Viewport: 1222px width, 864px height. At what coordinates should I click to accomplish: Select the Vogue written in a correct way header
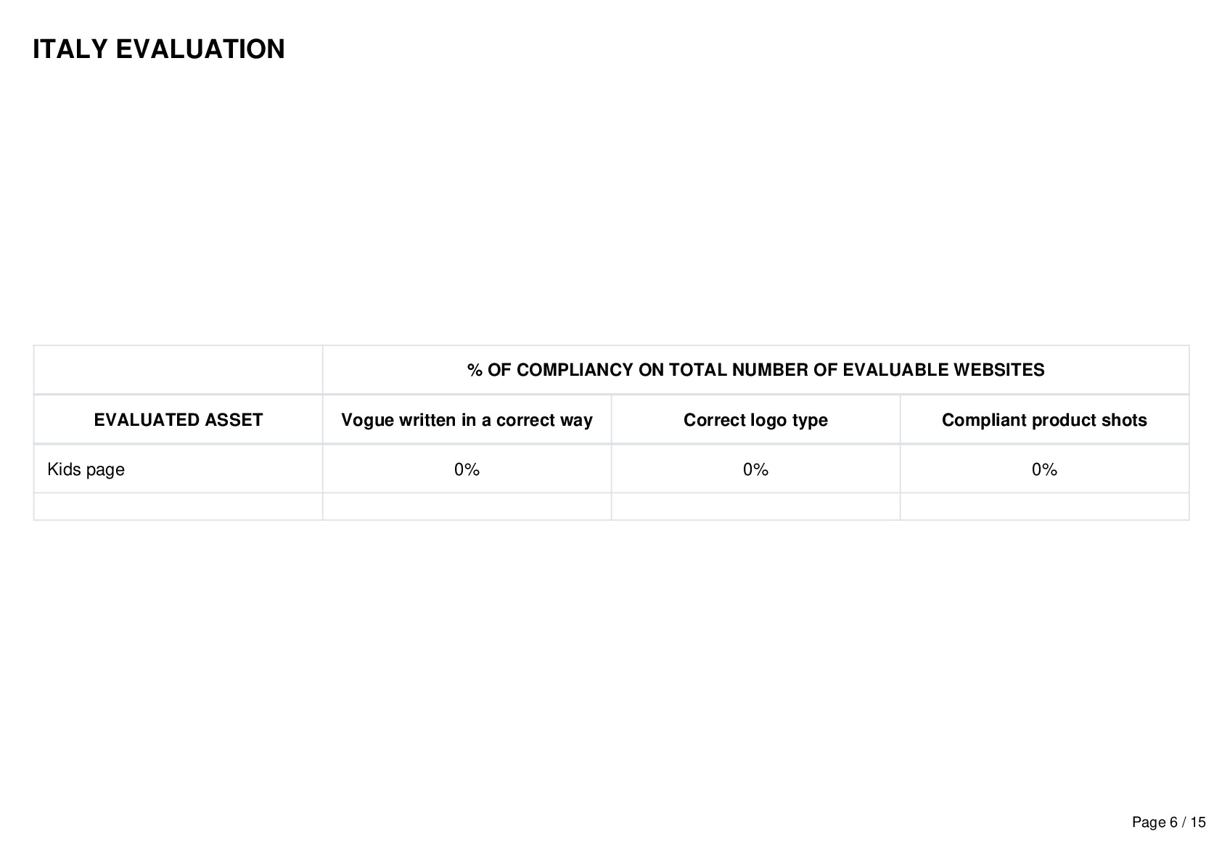(x=467, y=420)
